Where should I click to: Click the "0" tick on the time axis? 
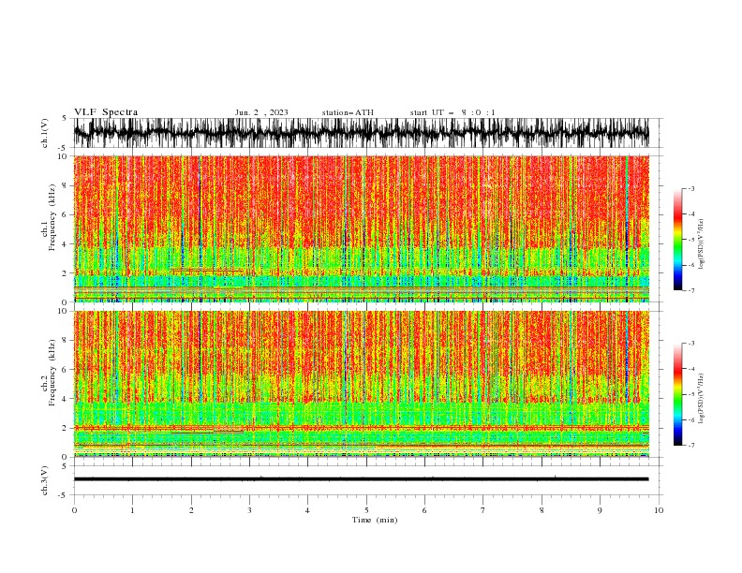click(x=74, y=510)
